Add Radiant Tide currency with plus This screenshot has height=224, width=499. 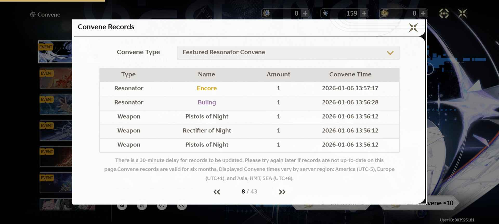pyautogui.click(x=305, y=13)
